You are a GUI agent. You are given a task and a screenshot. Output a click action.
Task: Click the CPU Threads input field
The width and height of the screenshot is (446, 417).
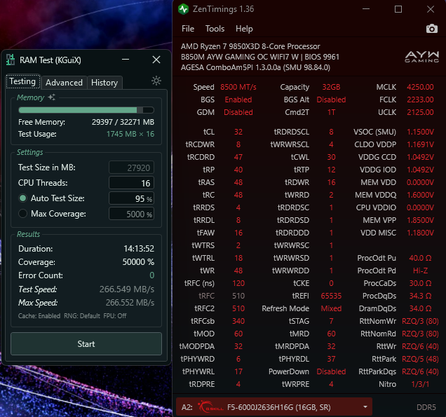pos(131,183)
